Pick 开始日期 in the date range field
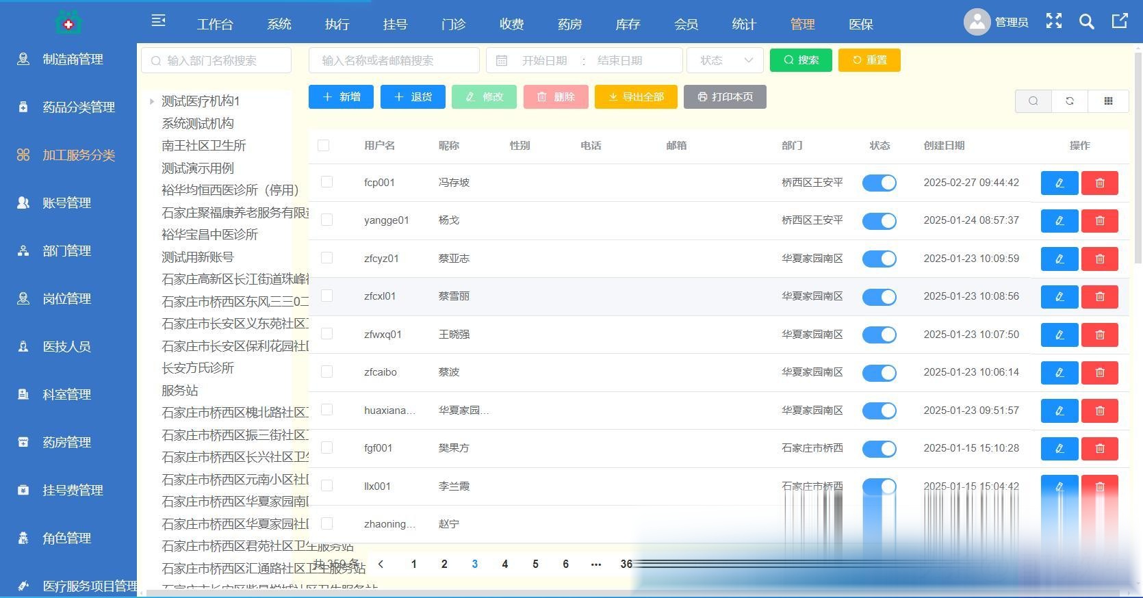The height and width of the screenshot is (598, 1143). point(544,60)
